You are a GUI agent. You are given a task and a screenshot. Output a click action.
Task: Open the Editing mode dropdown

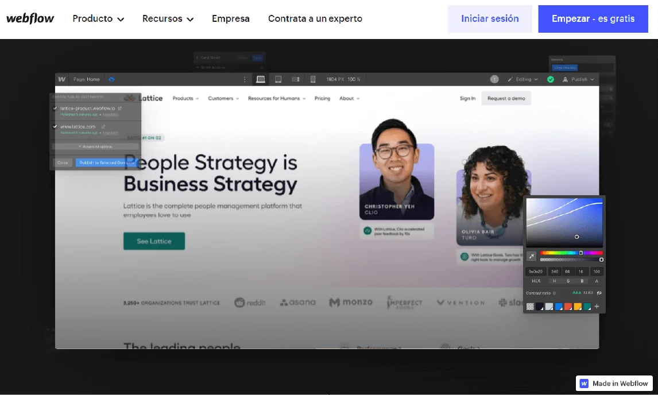[523, 79]
